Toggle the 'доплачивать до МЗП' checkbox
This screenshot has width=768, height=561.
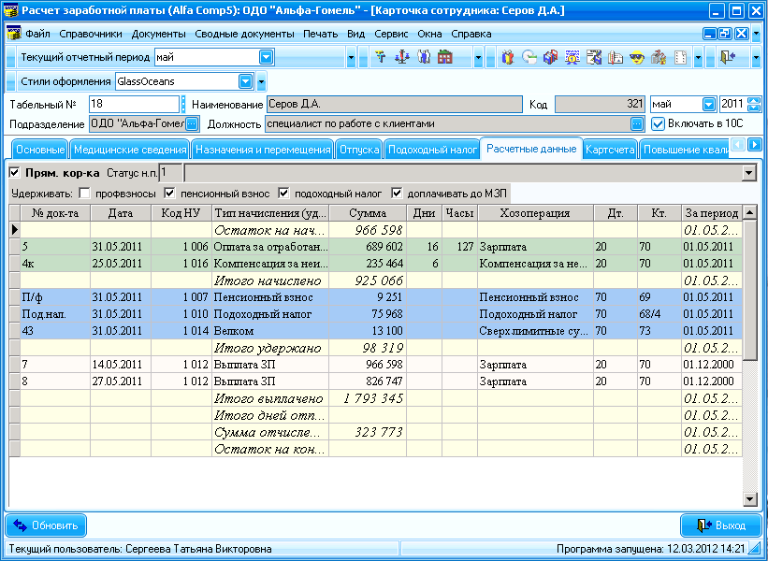(x=397, y=194)
